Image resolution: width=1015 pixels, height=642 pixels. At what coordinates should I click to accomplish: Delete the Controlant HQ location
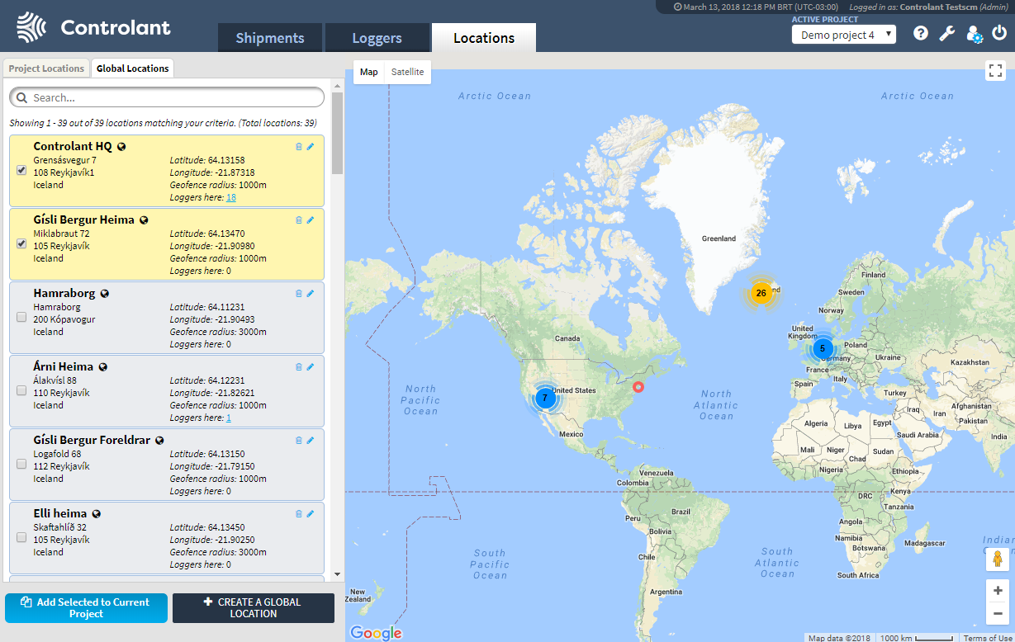coord(299,147)
